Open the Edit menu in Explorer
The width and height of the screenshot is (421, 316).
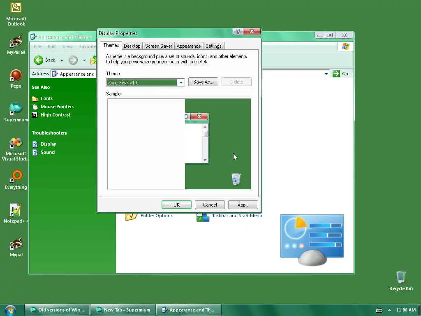click(51, 46)
